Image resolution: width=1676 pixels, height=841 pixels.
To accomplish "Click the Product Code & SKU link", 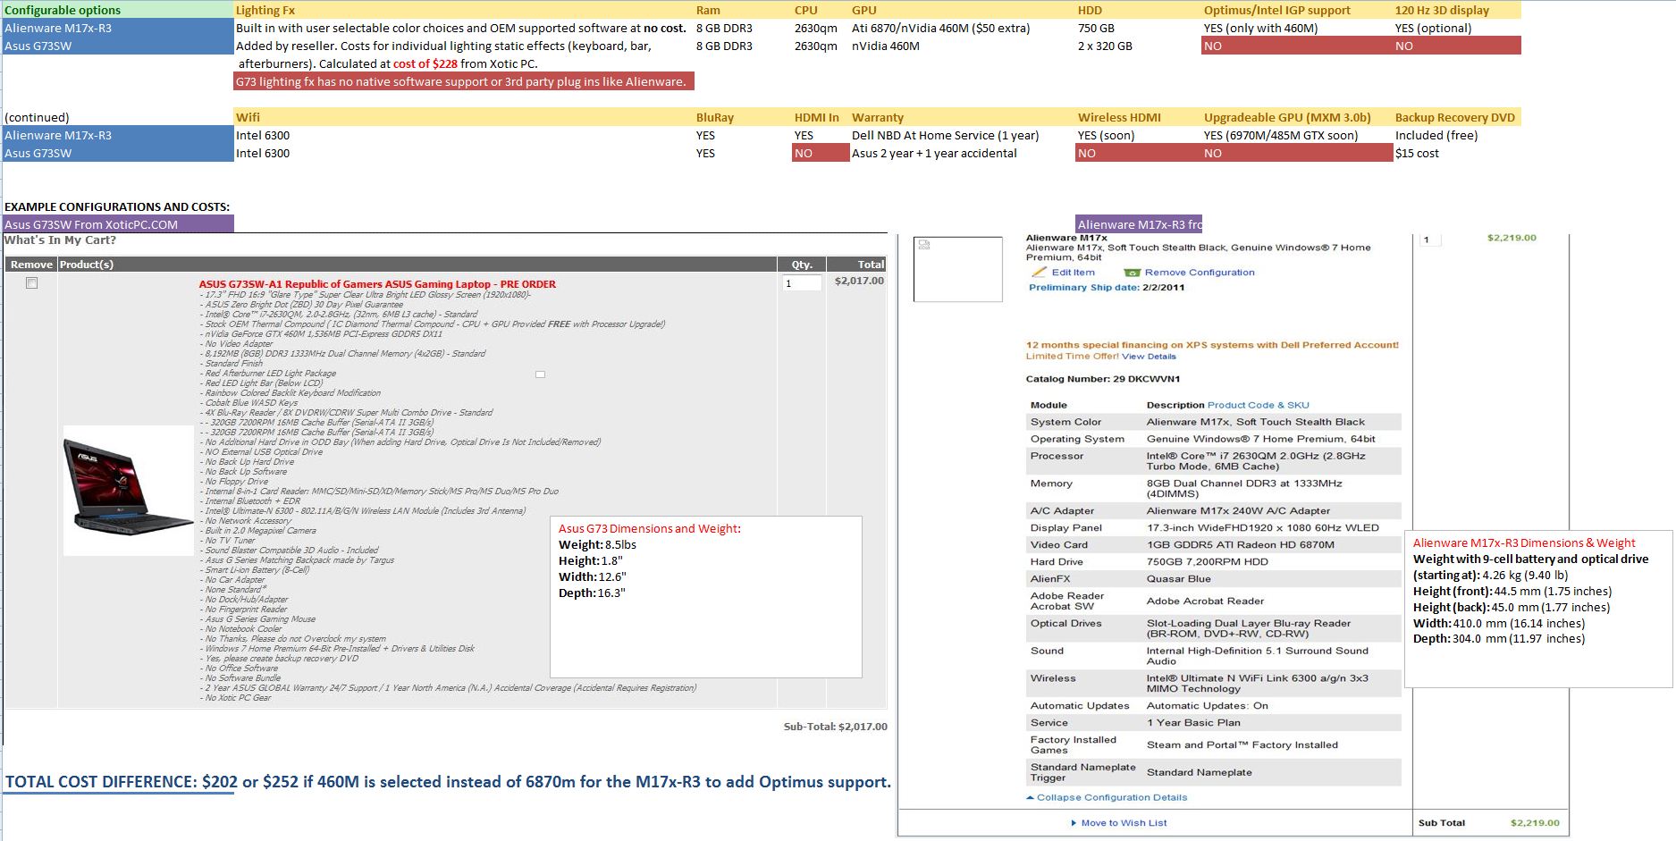I will [x=1259, y=405].
